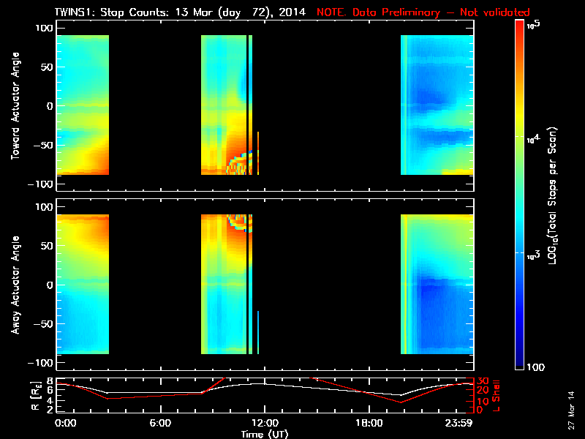Click the 0 tick on Toward Actuator axis

pyautogui.click(x=49, y=106)
